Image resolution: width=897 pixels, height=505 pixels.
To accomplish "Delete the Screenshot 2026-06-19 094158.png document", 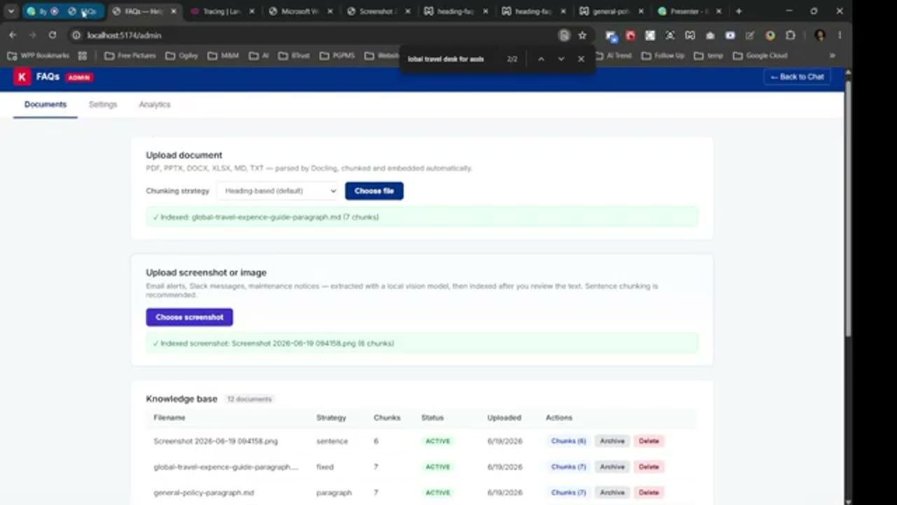I will [649, 441].
